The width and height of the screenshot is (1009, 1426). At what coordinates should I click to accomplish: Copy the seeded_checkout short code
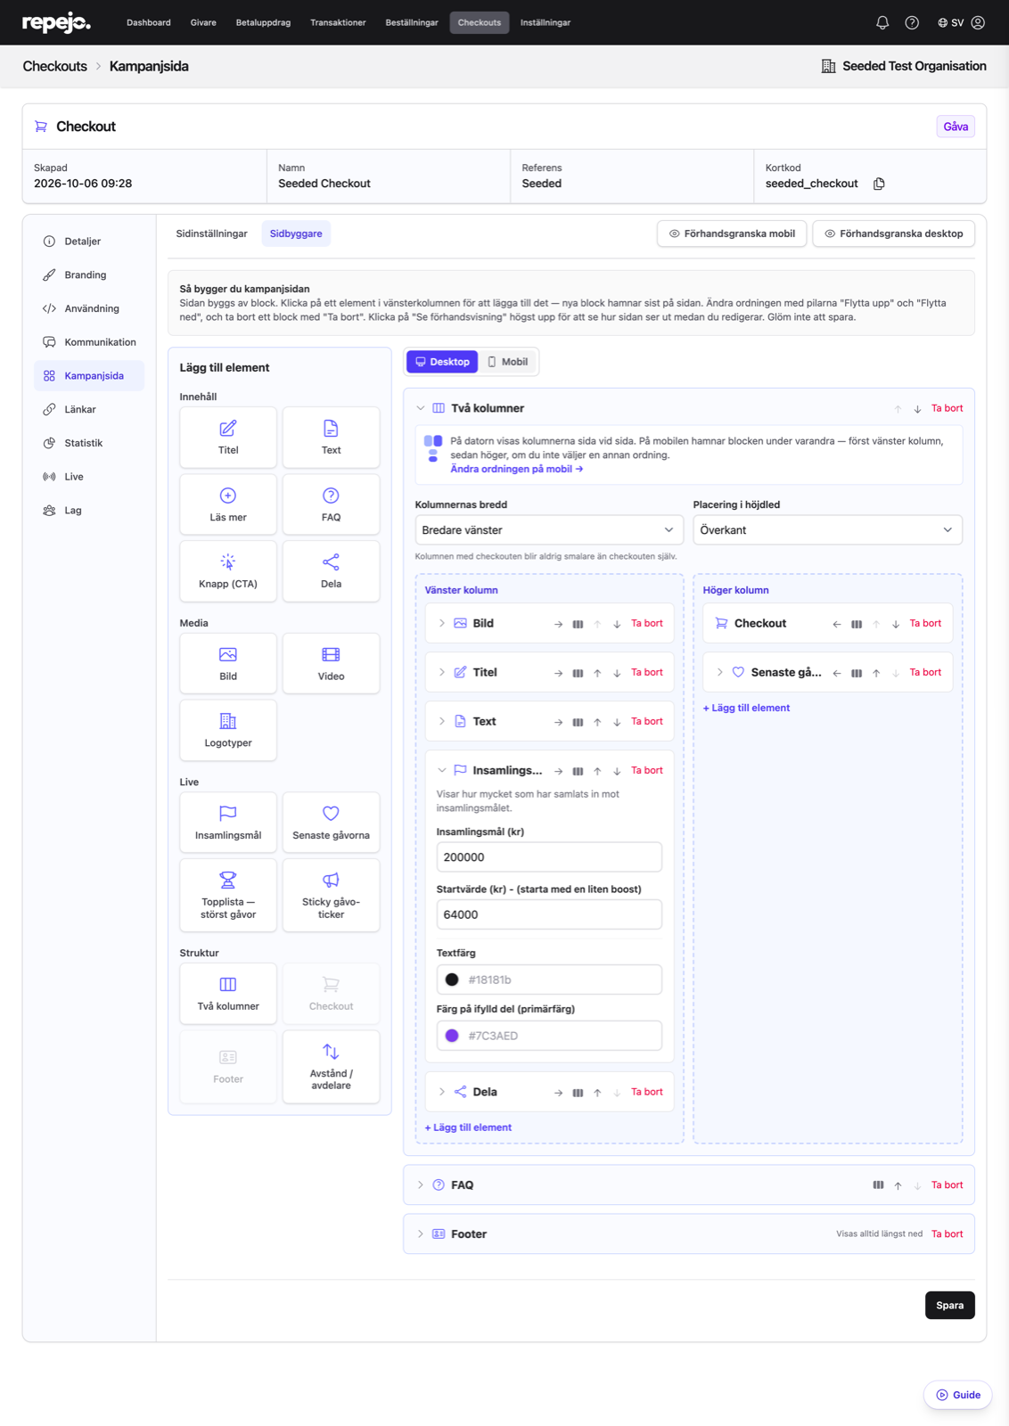879,184
